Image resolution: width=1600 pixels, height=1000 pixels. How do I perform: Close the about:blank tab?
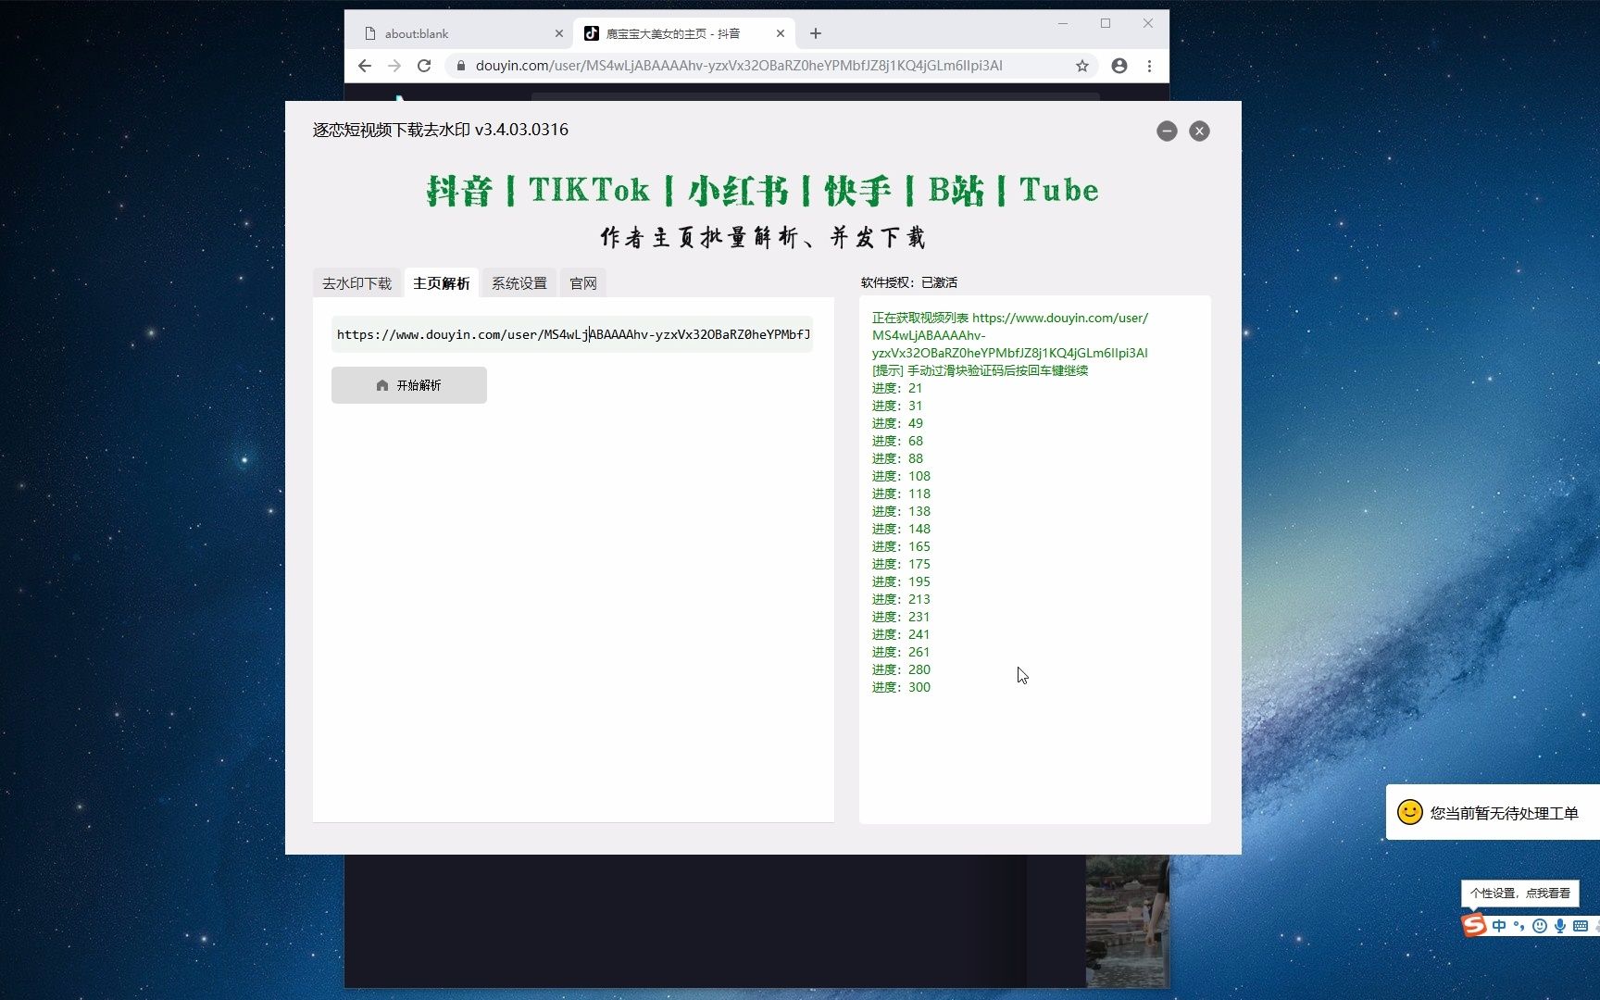(559, 33)
